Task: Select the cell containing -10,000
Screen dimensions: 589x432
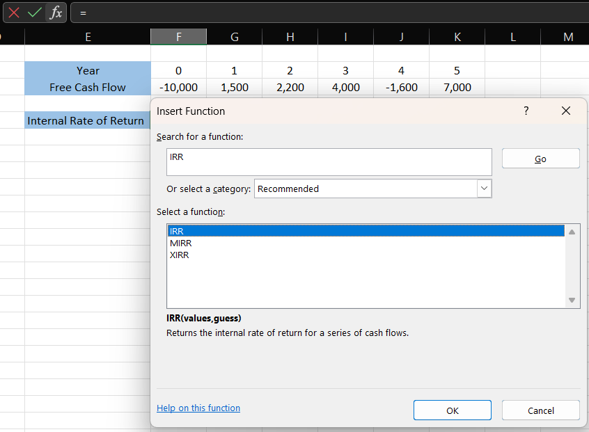Action: point(178,88)
